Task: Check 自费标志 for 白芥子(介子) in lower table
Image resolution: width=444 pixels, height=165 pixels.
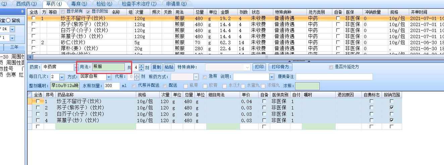Action: [x=372, y=114]
